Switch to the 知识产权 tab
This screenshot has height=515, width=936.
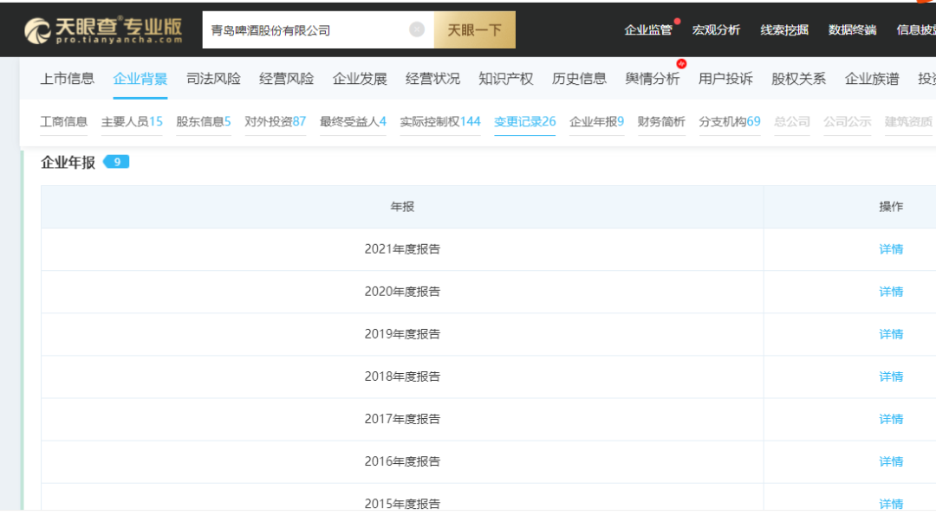pos(506,79)
